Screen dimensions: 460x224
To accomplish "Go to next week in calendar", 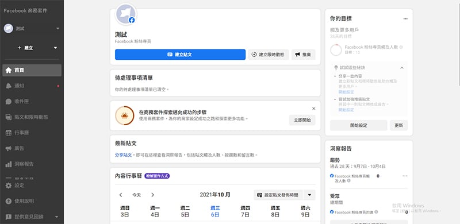I will pos(152,195).
